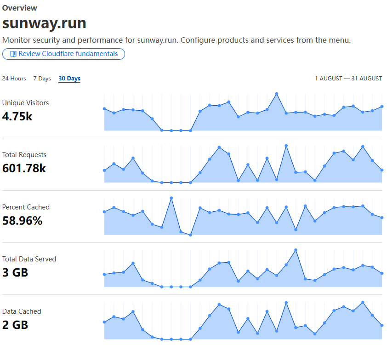Click the Unique Visitors metric label

click(x=25, y=103)
